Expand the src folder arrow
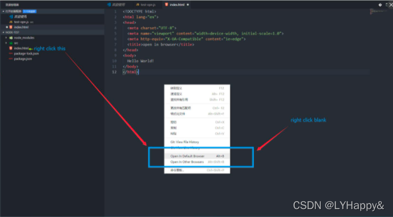Screen dimensions: 393x217 (x=6, y=43)
